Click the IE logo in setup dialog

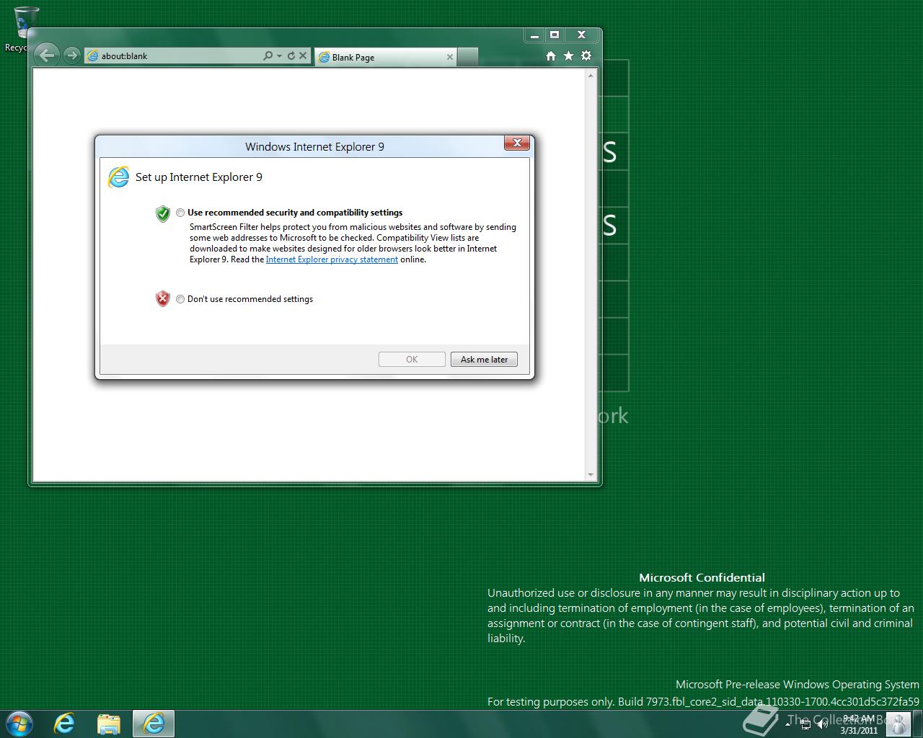tap(118, 177)
